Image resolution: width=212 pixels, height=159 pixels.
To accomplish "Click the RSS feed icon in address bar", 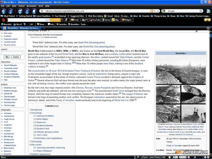I will (x=152, y=11).
